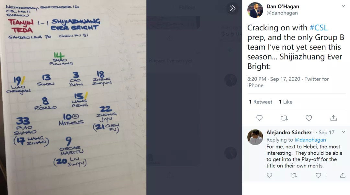Like Dan O'Hagan's CSL prep tweet

point(309,118)
